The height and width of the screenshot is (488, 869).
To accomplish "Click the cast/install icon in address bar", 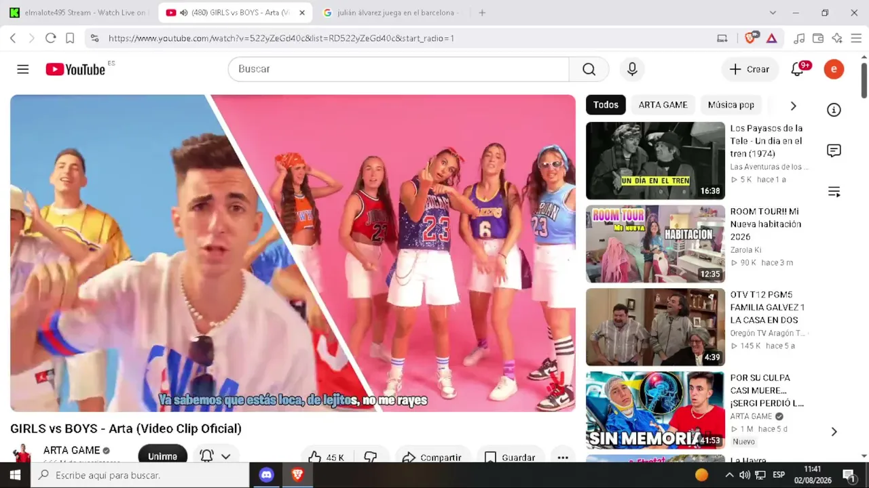I will pyautogui.click(x=722, y=39).
